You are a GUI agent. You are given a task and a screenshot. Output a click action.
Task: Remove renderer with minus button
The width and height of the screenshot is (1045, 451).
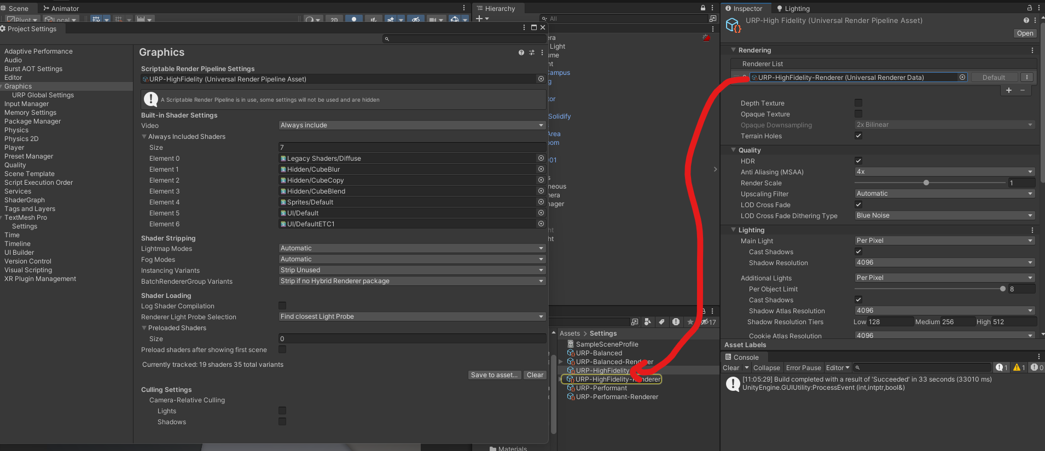pyautogui.click(x=1023, y=90)
